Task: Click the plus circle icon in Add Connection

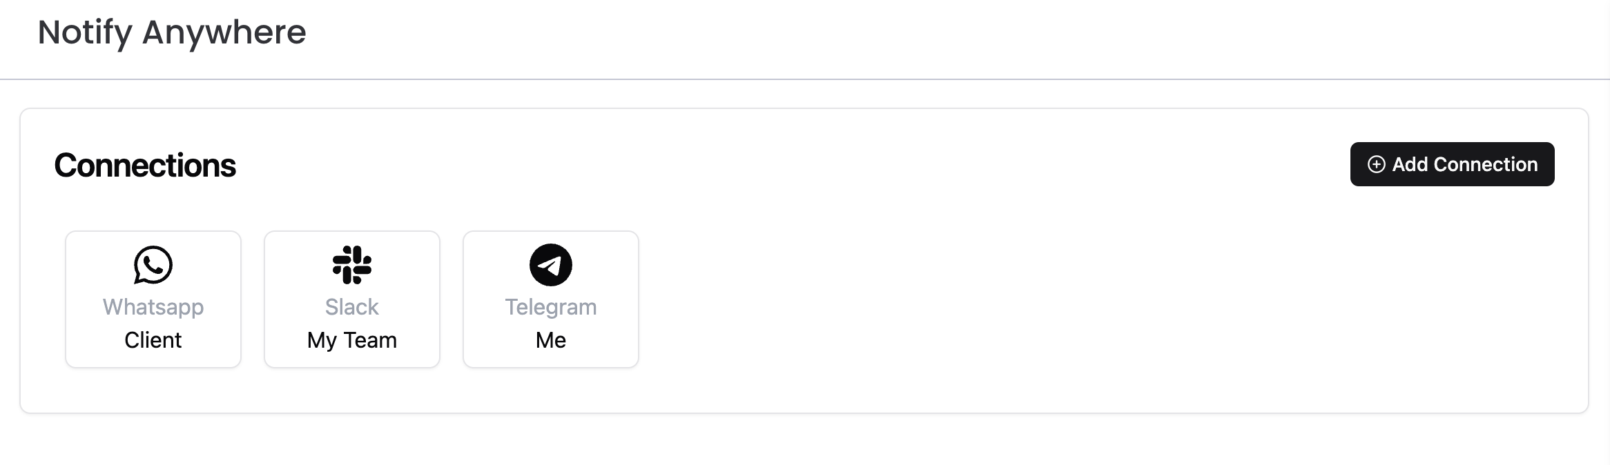Action: [x=1376, y=164]
